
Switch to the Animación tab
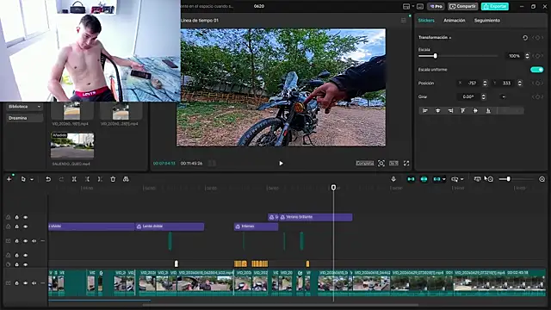point(454,21)
